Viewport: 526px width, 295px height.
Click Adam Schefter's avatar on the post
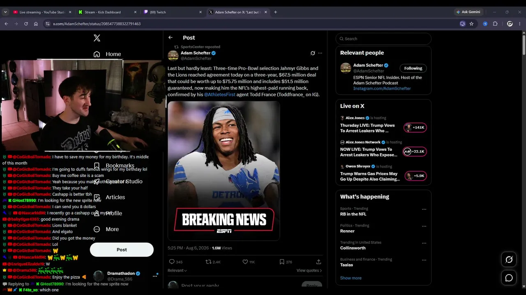173,55
